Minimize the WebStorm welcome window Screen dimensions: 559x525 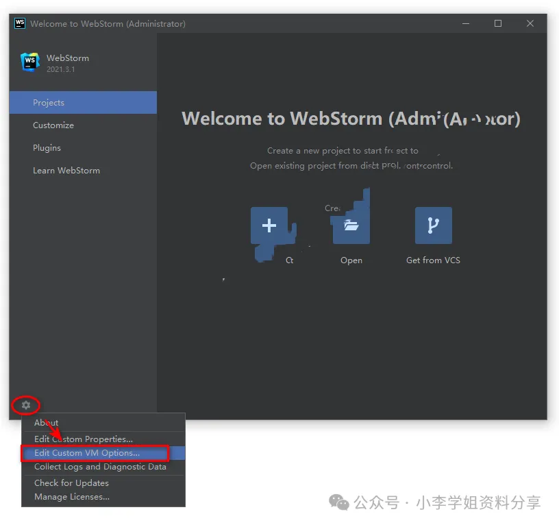466,23
